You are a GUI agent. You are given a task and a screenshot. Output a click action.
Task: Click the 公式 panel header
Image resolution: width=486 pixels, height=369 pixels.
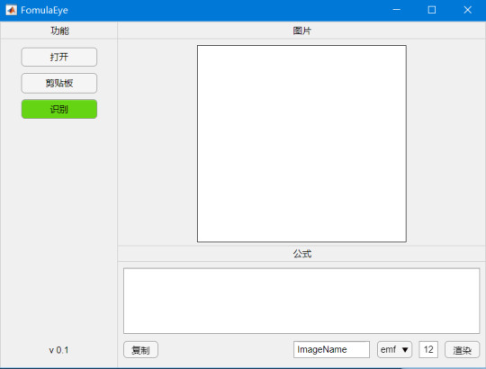[x=301, y=254]
